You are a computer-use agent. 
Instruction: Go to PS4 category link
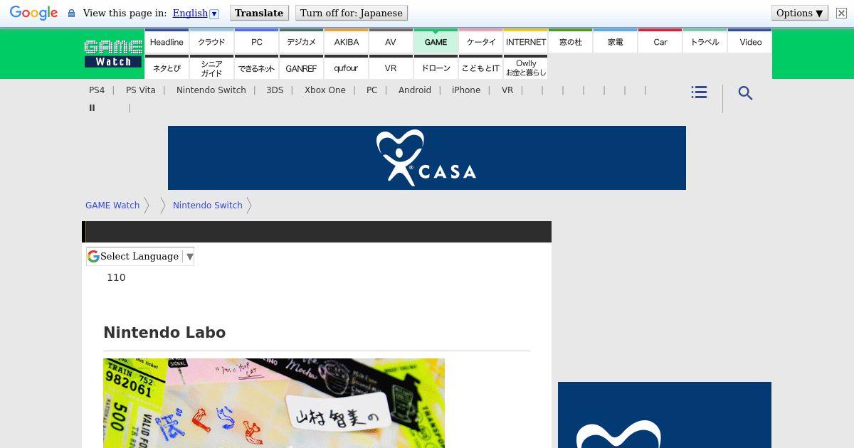click(x=97, y=90)
